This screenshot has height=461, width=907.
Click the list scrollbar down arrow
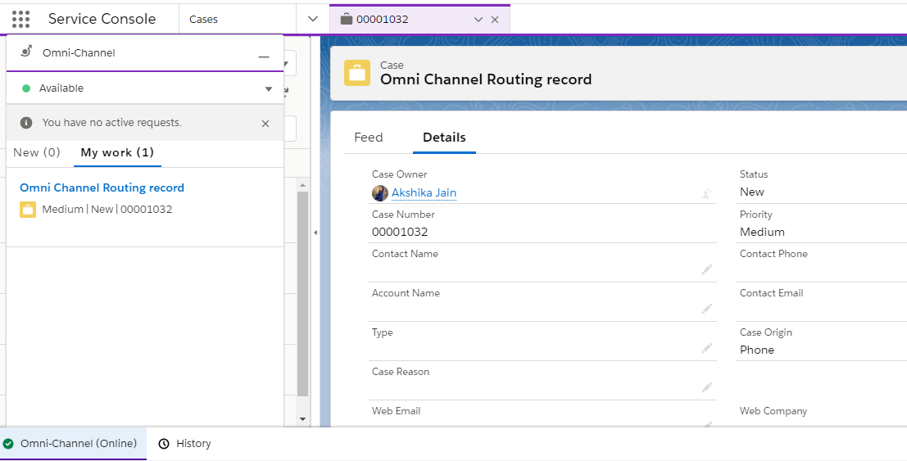pyautogui.click(x=302, y=418)
